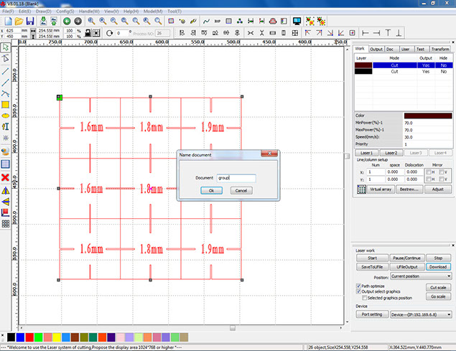This screenshot has height=351, width=456.
Task: Select the yellow ellipse tool
Action: (x=5, y=116)
